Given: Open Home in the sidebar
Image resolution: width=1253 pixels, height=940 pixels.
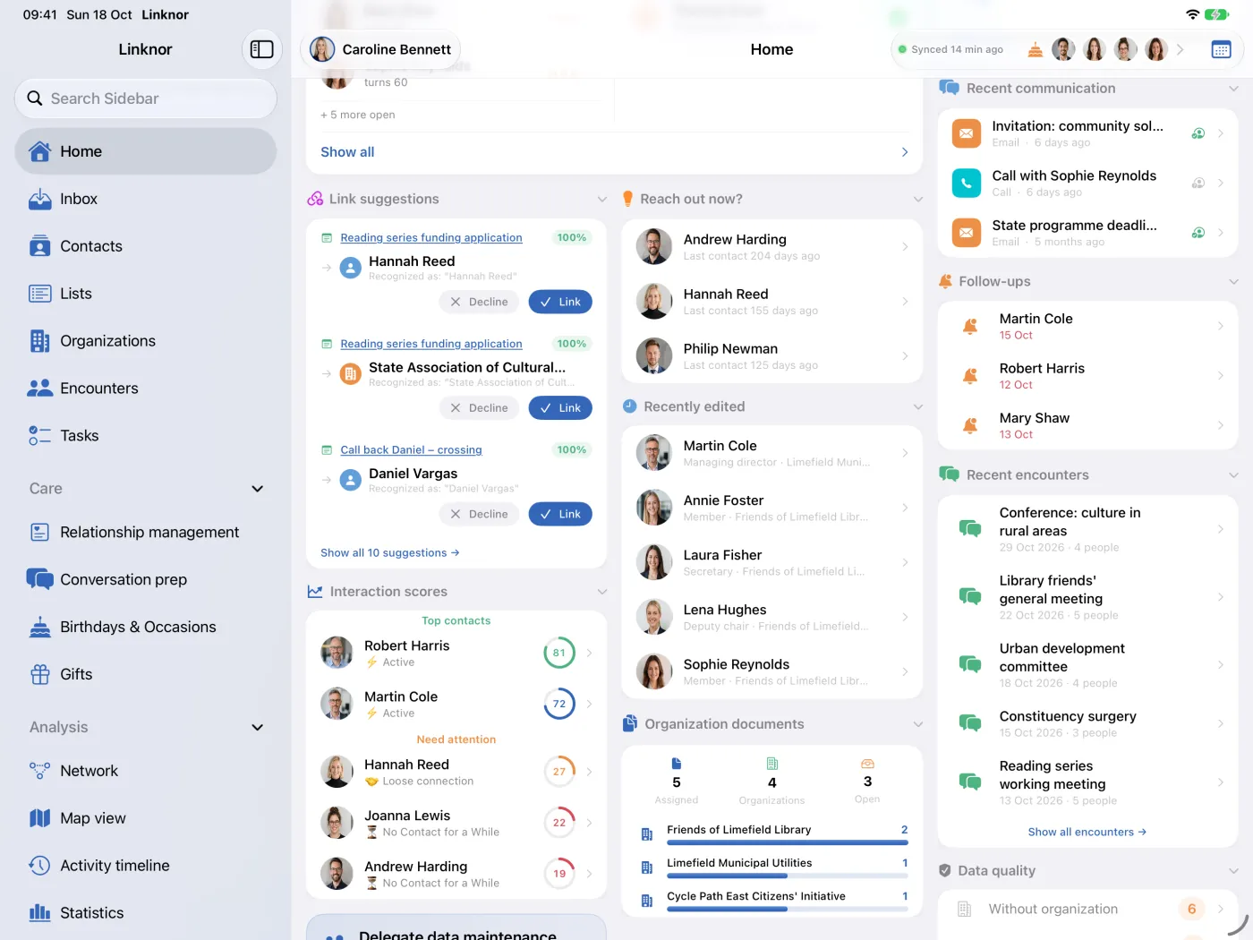Looking at the screenshot, I should pyautogui.click(x=146, y=151).
